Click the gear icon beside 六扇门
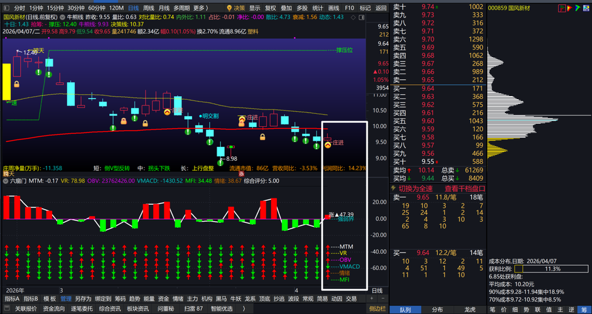 coord(5,181)
